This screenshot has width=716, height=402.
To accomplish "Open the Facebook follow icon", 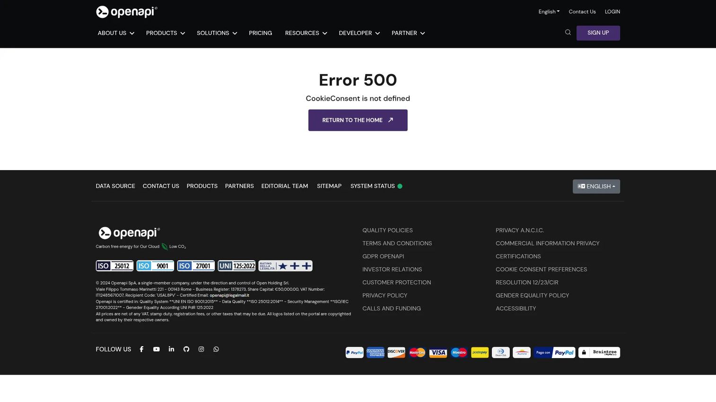I will (141, 349).
